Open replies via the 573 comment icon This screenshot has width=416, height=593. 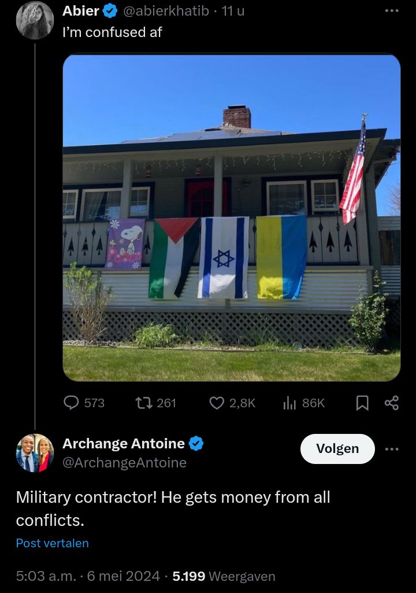[71, 403]
